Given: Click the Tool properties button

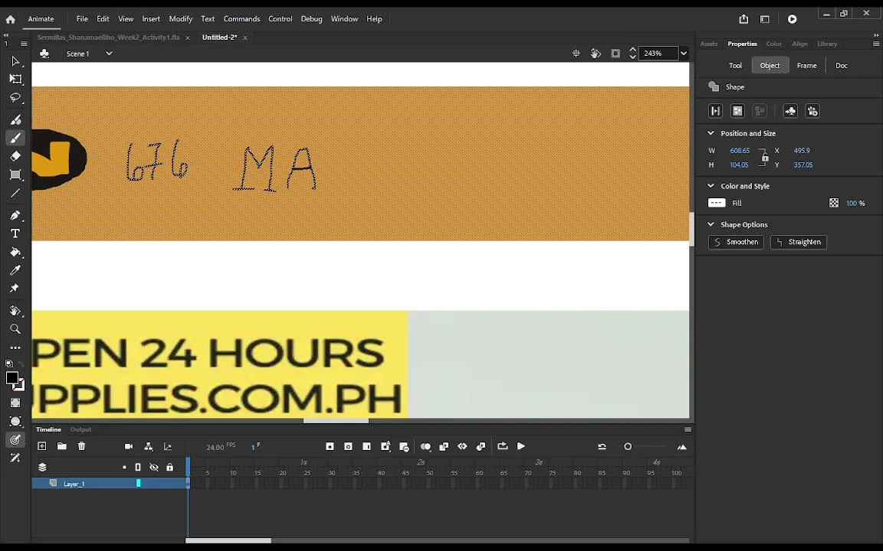Looking at the screenshot, I should pos(735,66).
